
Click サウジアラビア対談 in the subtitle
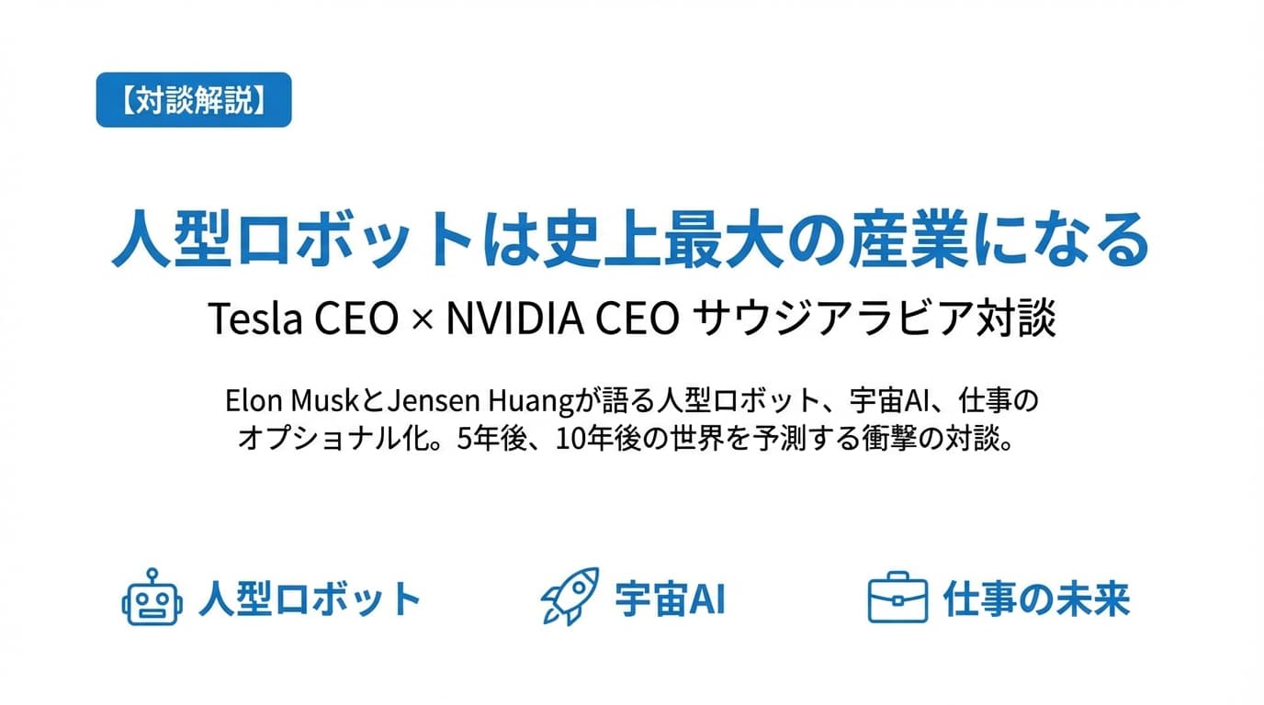(875, 319)
